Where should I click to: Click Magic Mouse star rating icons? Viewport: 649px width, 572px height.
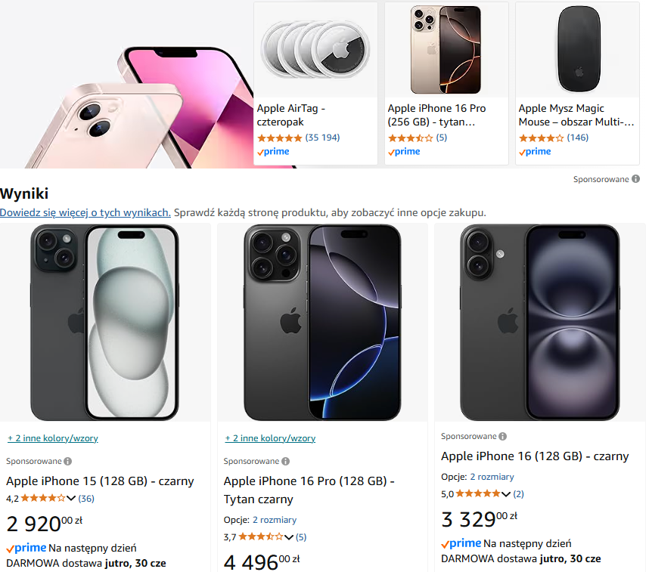[x=541, y=138]
